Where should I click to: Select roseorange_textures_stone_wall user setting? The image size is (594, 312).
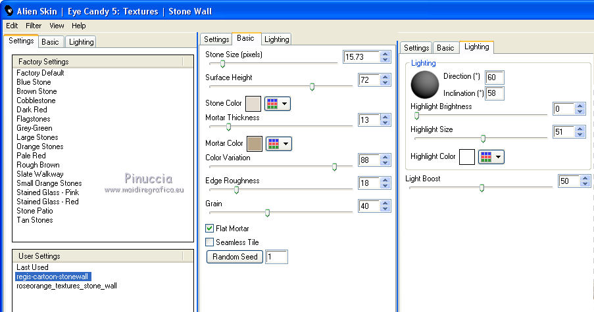coord(66,286)
